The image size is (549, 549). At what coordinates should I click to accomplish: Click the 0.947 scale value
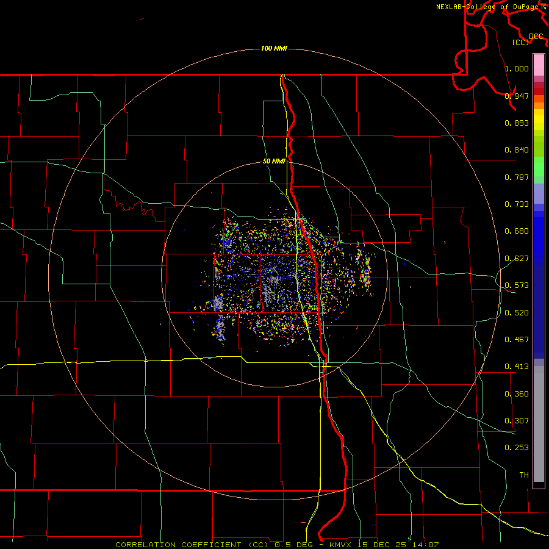[517, 96]
